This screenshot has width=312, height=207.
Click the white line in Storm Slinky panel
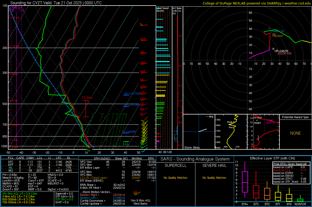203,130
